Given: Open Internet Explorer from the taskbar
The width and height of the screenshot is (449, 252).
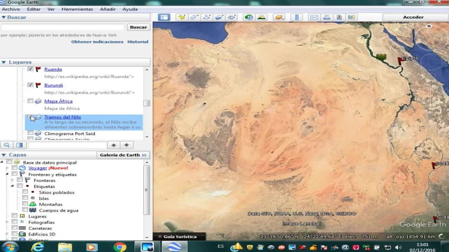Looking at the screenshot, I should coord(38,247).
